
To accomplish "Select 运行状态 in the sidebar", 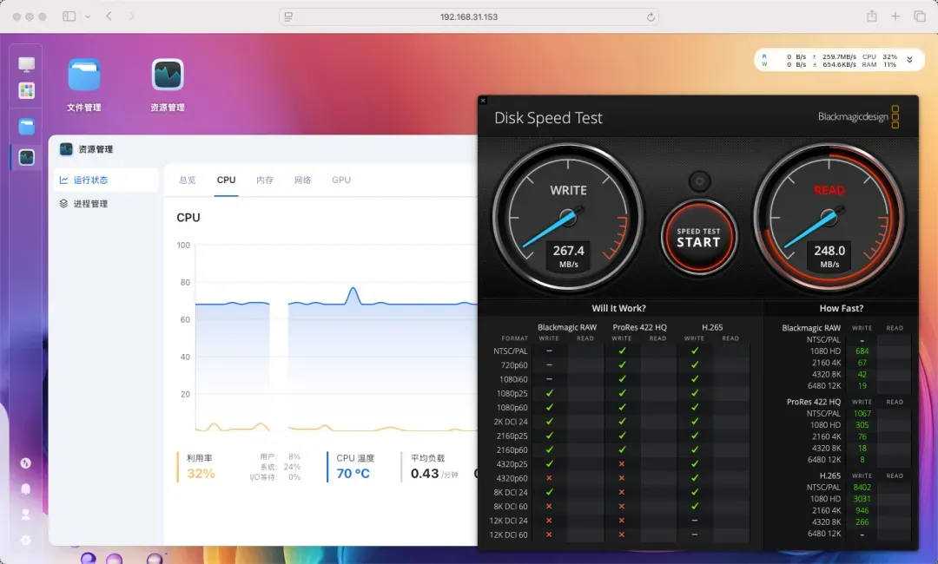I will (x=90, y=180).
